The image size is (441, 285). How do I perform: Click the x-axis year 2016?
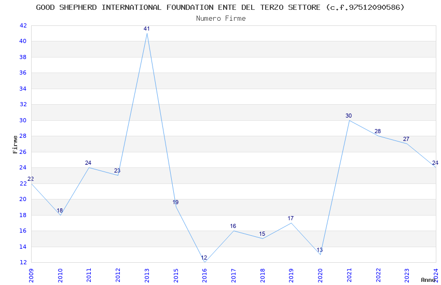(x=204, y=275)
